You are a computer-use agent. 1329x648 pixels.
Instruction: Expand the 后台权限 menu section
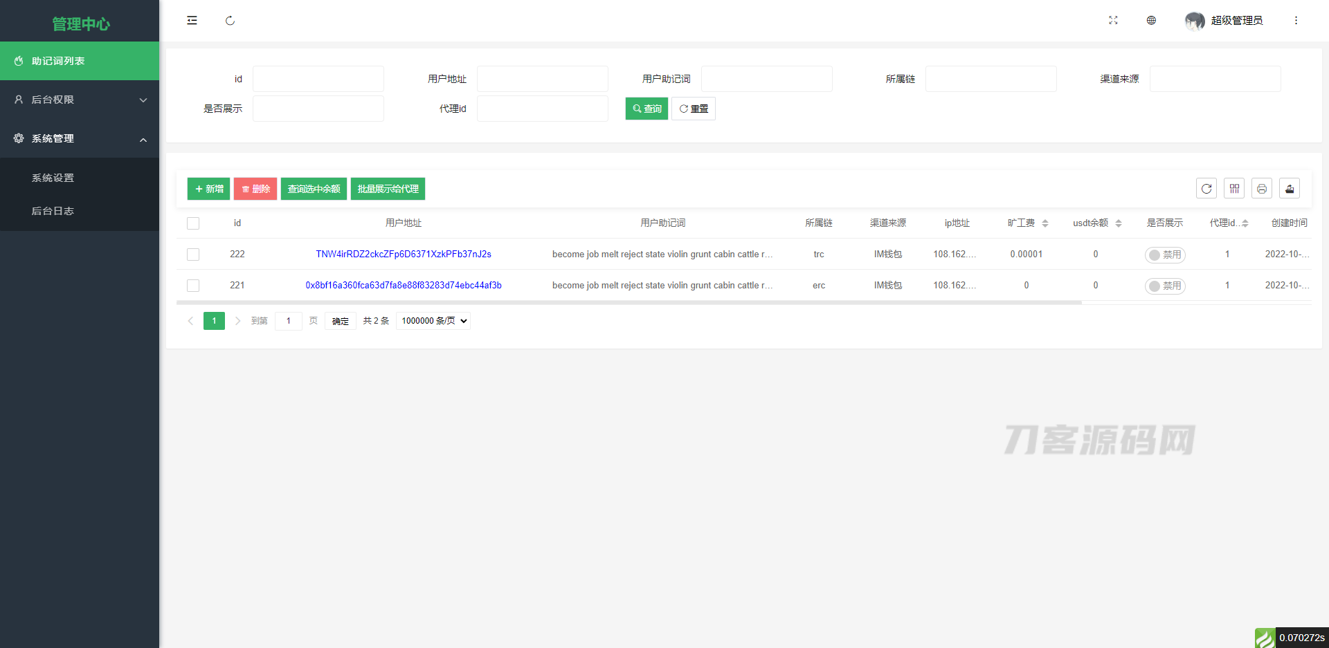coord(80,100)
